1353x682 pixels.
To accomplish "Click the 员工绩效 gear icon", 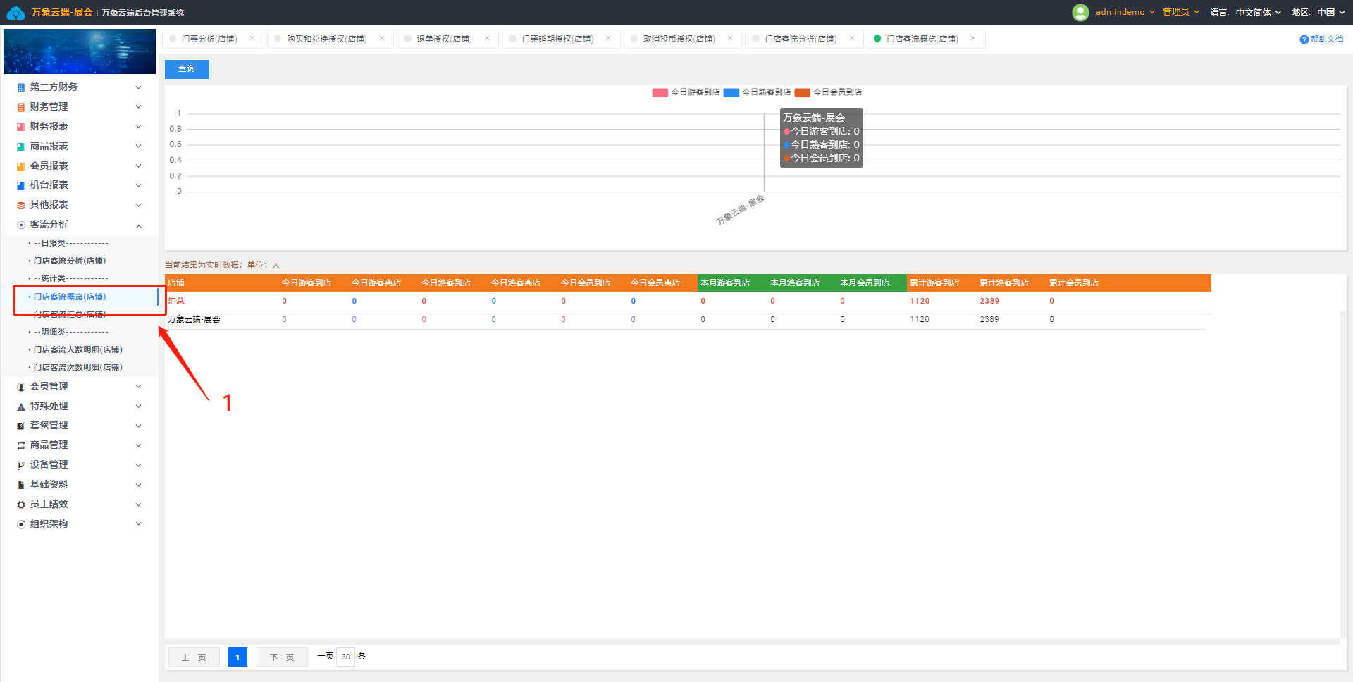I will point(21,504).
